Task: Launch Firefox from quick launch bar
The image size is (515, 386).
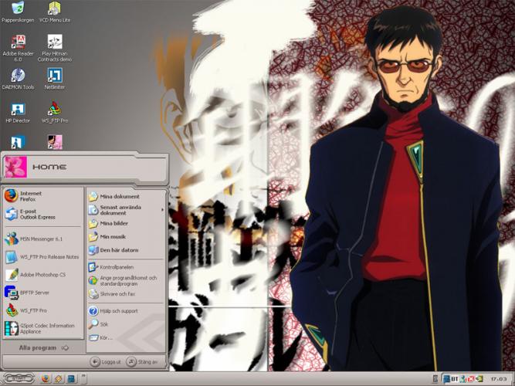Action: click(46, 379)
